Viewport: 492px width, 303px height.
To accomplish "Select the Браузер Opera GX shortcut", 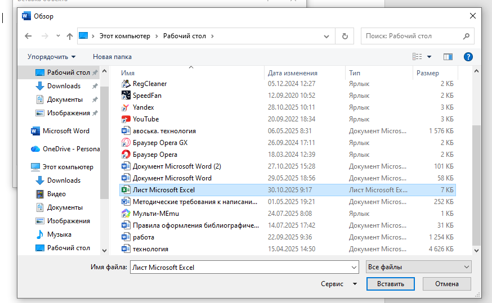I will pyautogui.click(x=160, y=143).
